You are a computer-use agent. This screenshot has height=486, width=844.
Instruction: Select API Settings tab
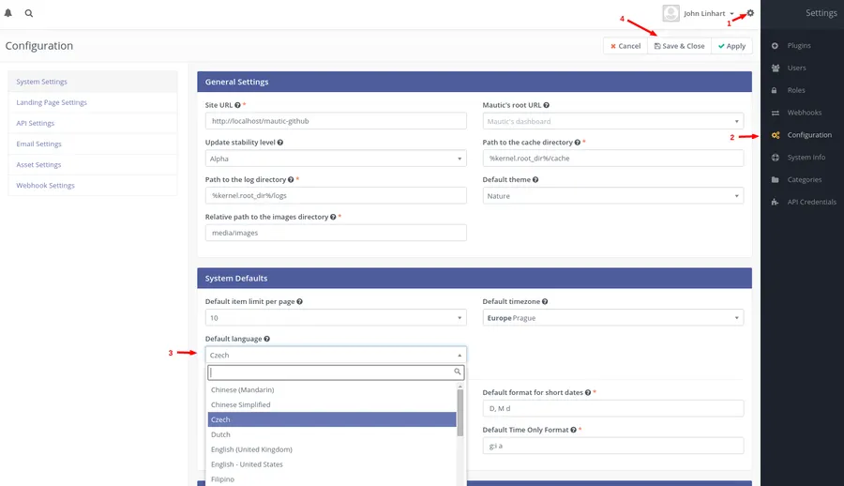coord(93,123)
